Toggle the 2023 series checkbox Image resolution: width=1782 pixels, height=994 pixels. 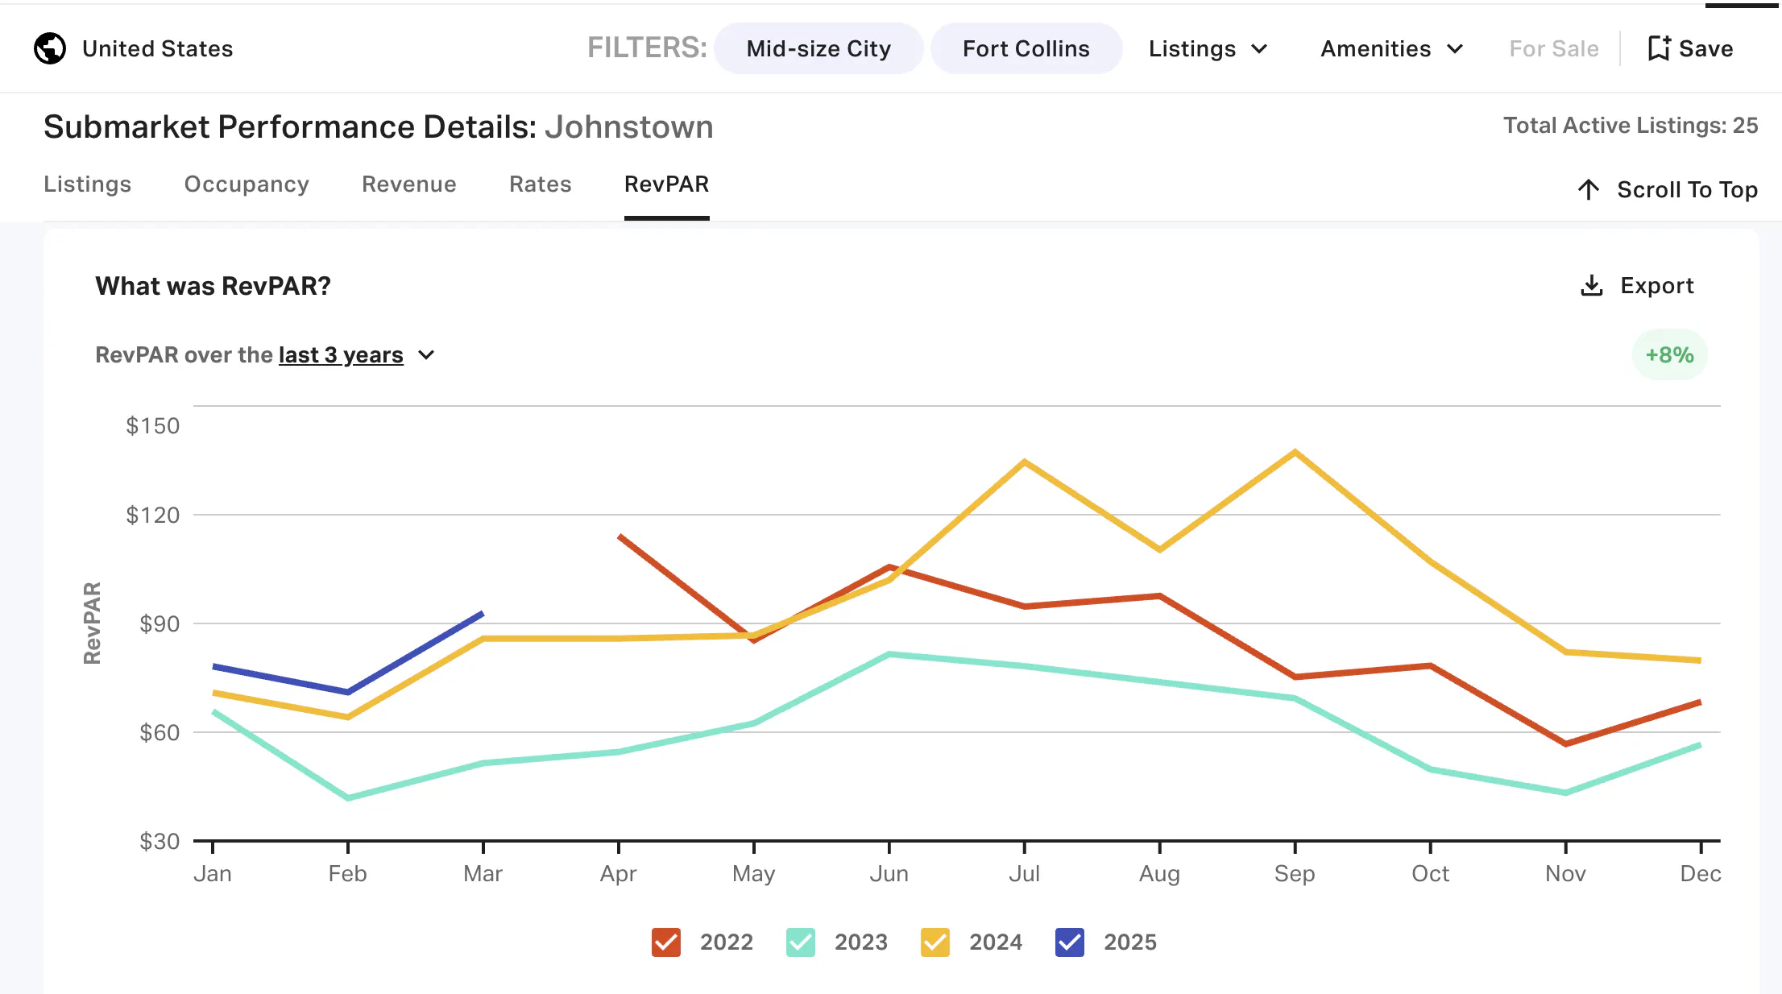click(801, 942)
